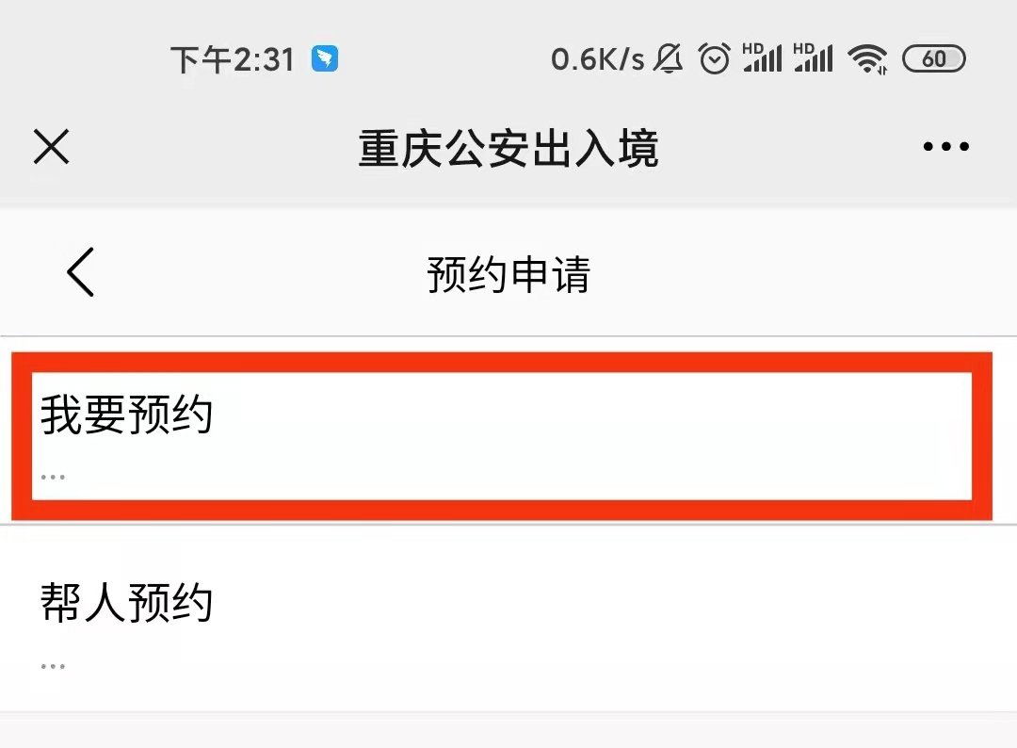This screenshot has height=748, width=1017.
Task: Tap the empty gray area below 帮人预约
Action: (x=508, y=731)
